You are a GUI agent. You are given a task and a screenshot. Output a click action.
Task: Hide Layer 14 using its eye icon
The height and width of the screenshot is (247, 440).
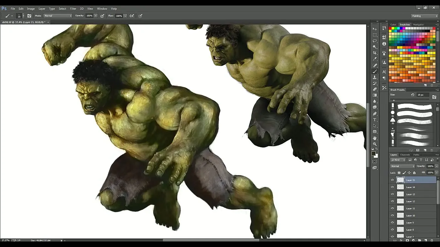pos(392,187)
